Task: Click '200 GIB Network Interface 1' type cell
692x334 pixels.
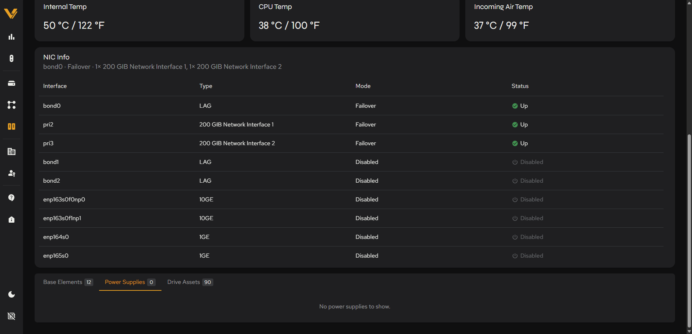Action: tap(236, 124)
